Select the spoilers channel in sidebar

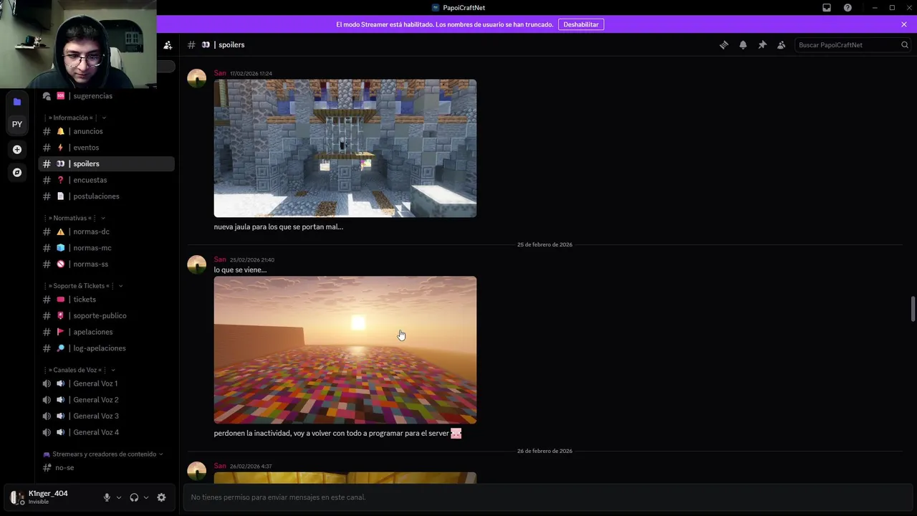pyautogui.click(x=106, y=163)
